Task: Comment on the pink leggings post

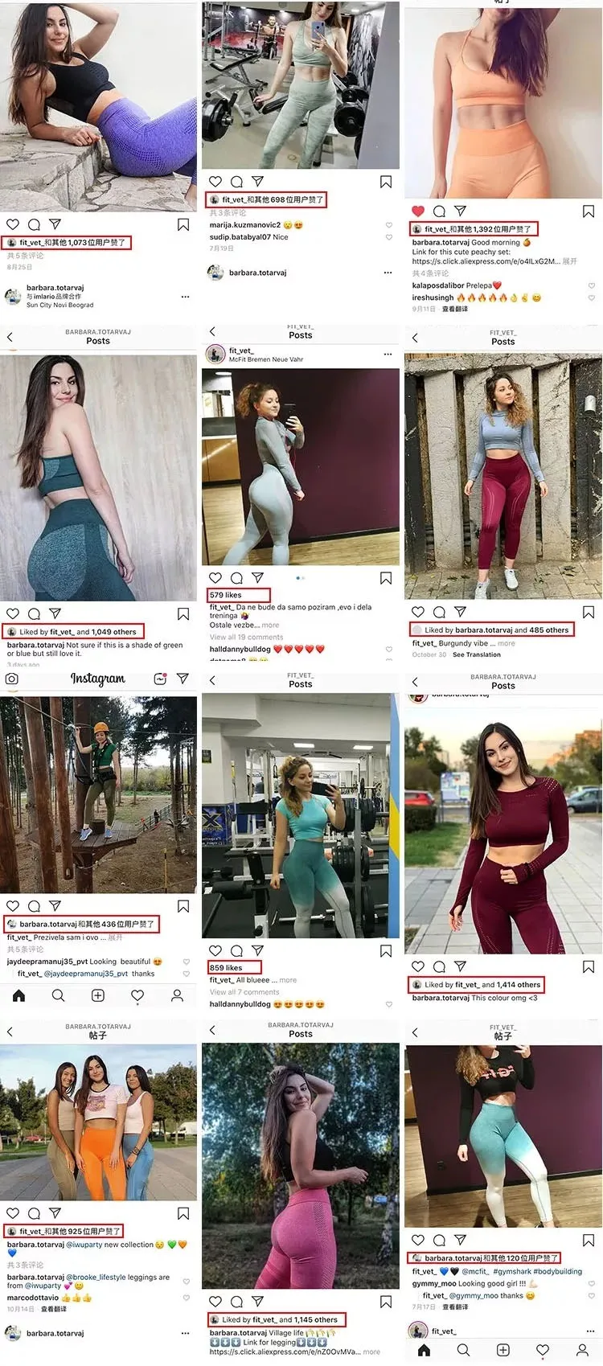Action: [236, 1301]
